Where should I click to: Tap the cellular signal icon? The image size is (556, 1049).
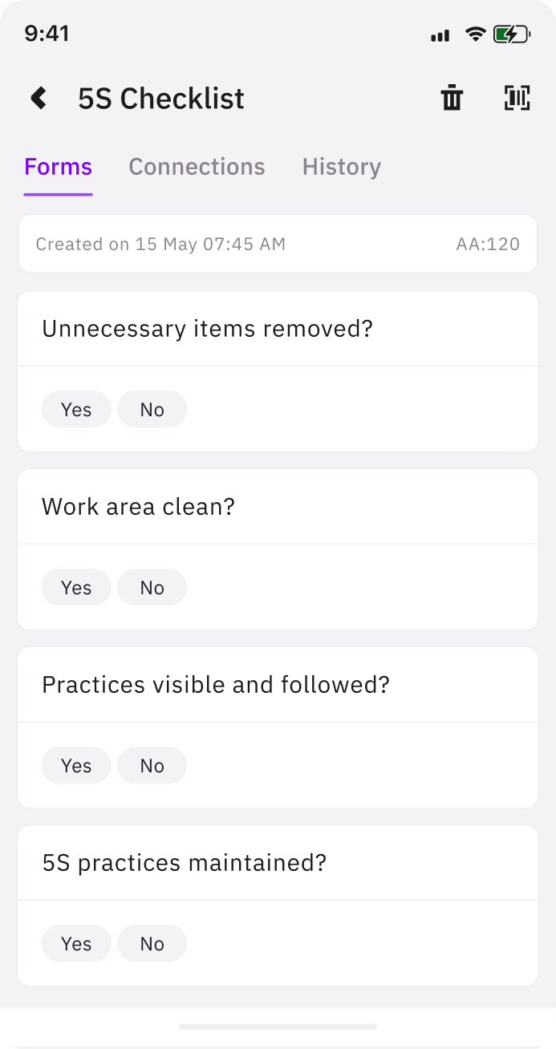[x=440, y=34]
